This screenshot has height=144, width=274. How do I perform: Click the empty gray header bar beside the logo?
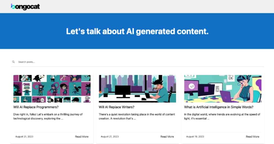161,6
